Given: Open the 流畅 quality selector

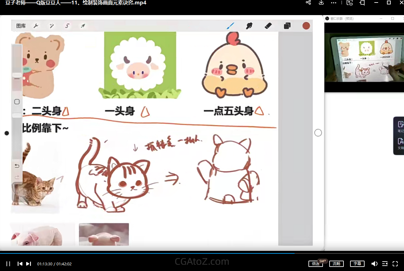Looking at the screenshot, I should tap(337, 264).
